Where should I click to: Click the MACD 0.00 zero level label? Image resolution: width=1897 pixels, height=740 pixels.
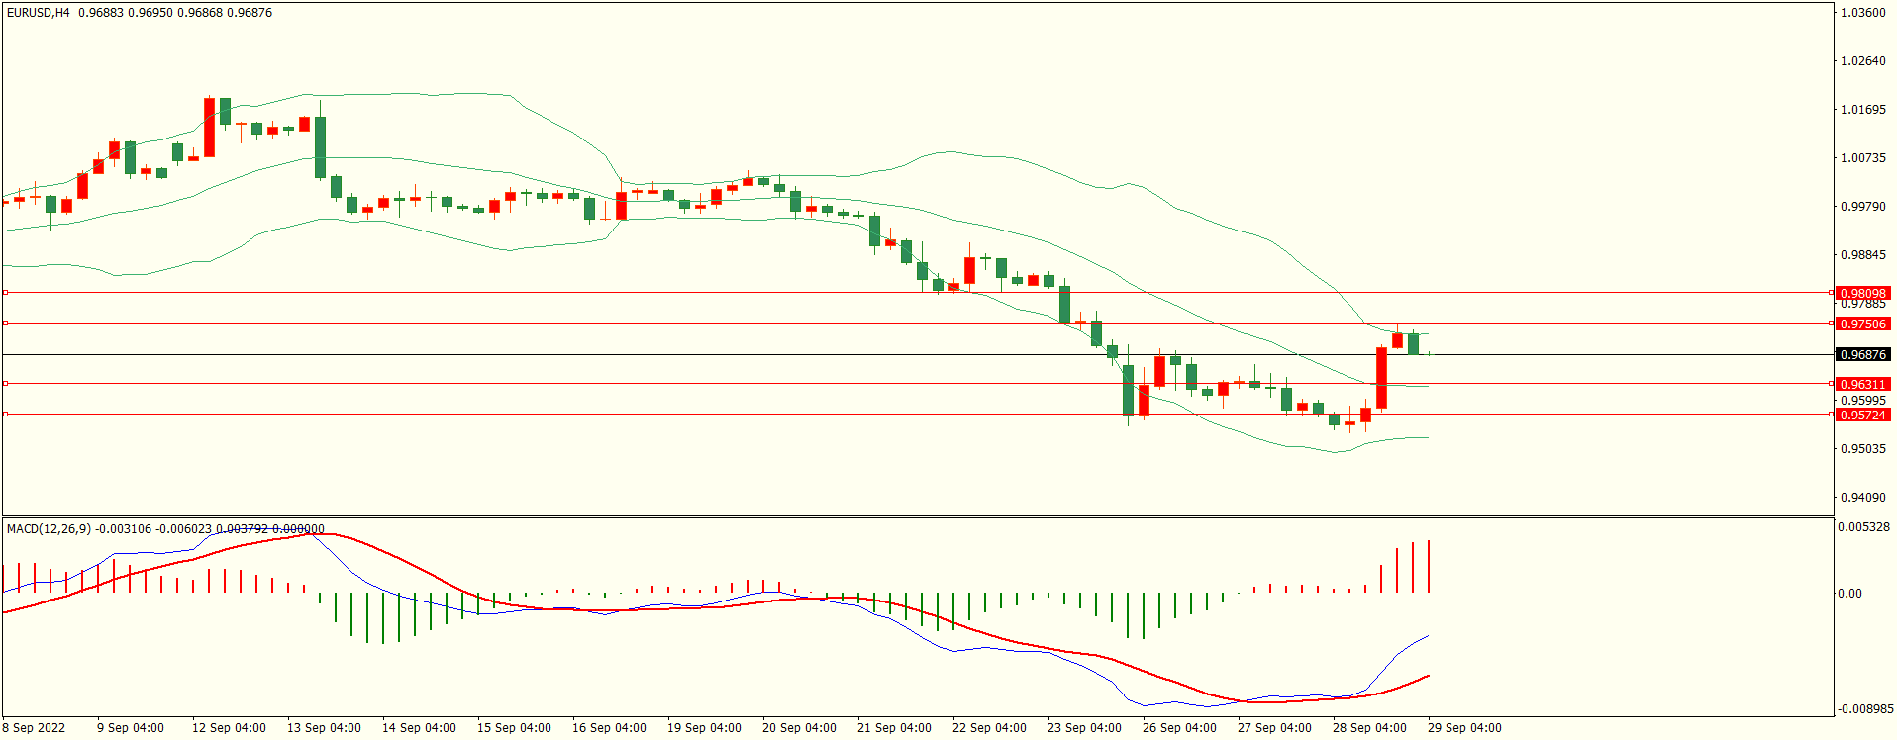point(1849,594)
